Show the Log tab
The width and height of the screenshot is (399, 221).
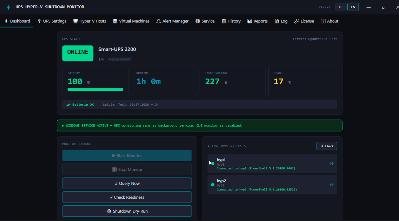point(281,21)
